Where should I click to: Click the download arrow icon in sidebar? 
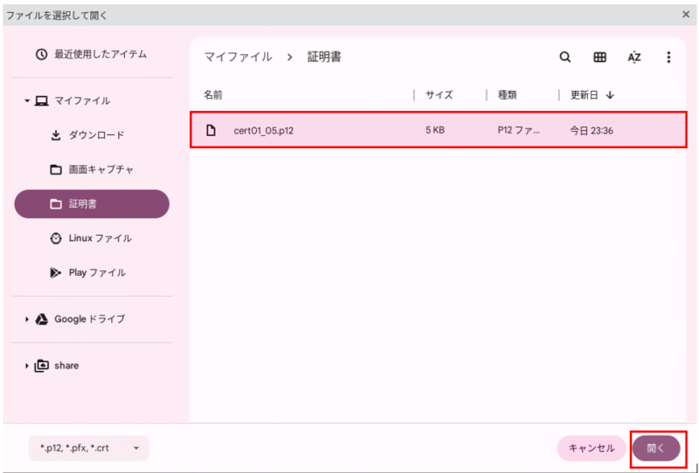click(x=56, y=135)
